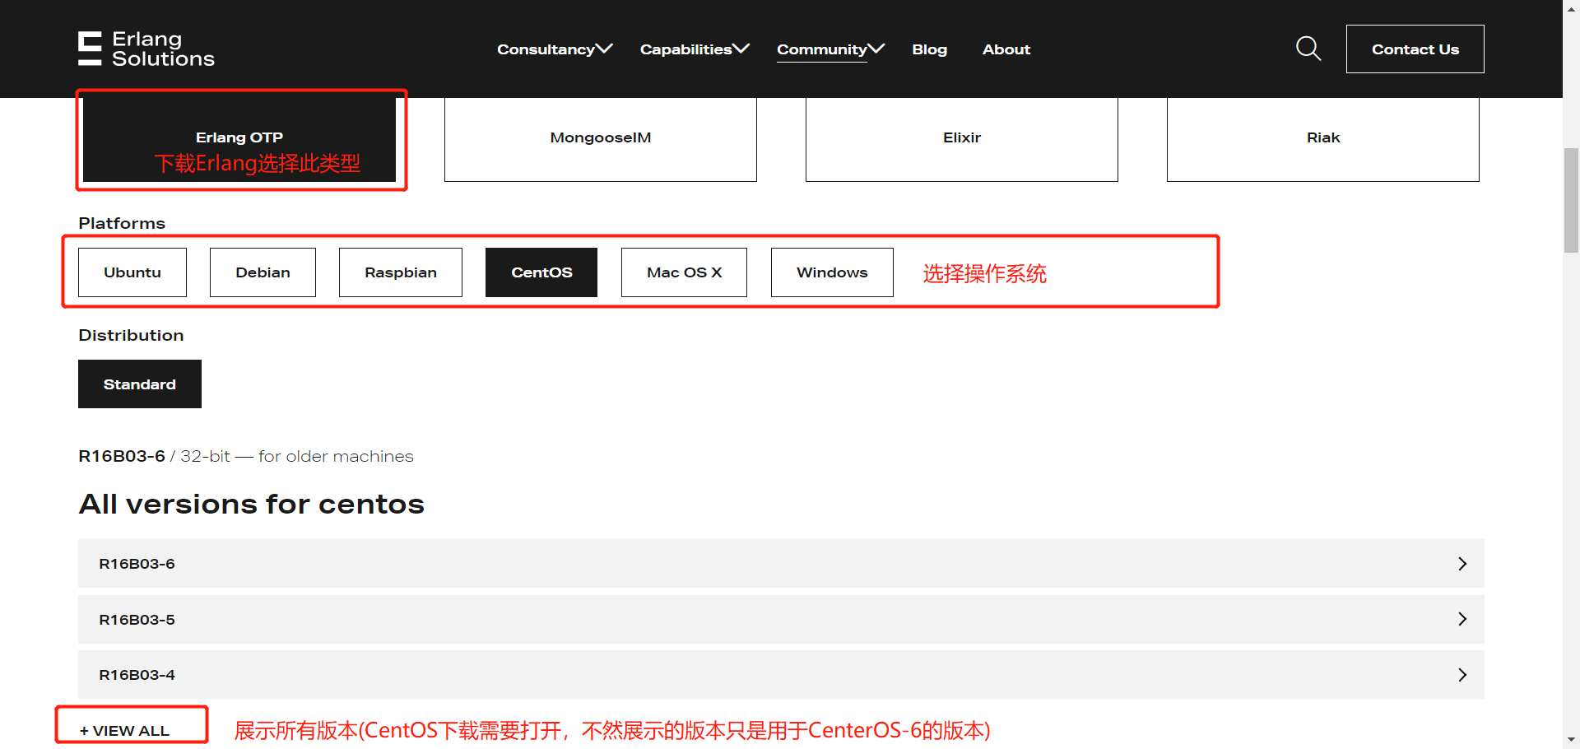Expand the R16B03-5 version chevron
Screen dimensions: 1580x749
(1462, 619)
